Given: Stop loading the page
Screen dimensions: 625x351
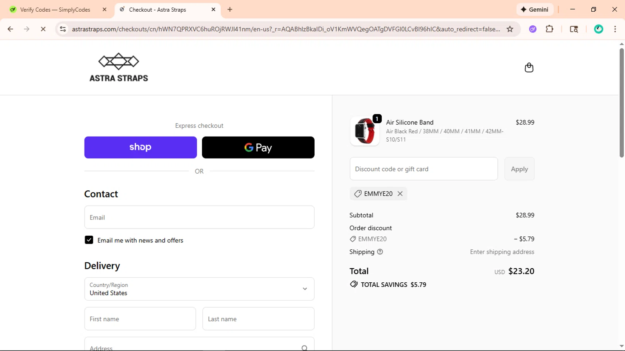Looking at the screenshot, I should [43, 29].
